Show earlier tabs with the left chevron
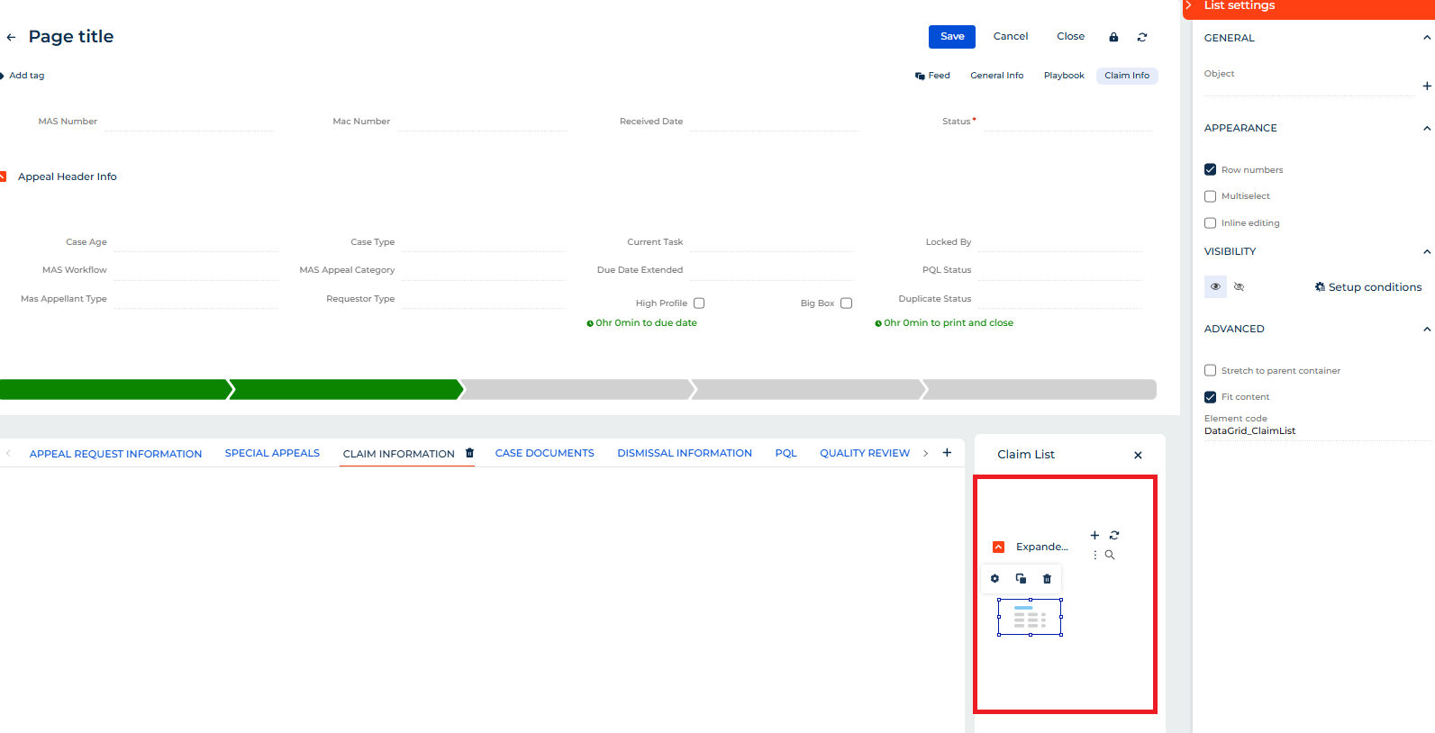Screen dimensions: 1435x733 coord(8,453)
